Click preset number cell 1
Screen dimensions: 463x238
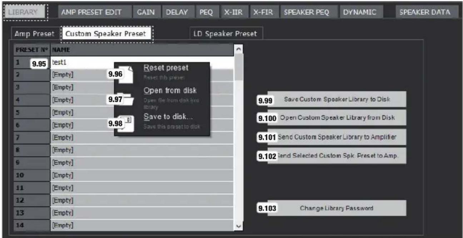[x=32, y=62]
